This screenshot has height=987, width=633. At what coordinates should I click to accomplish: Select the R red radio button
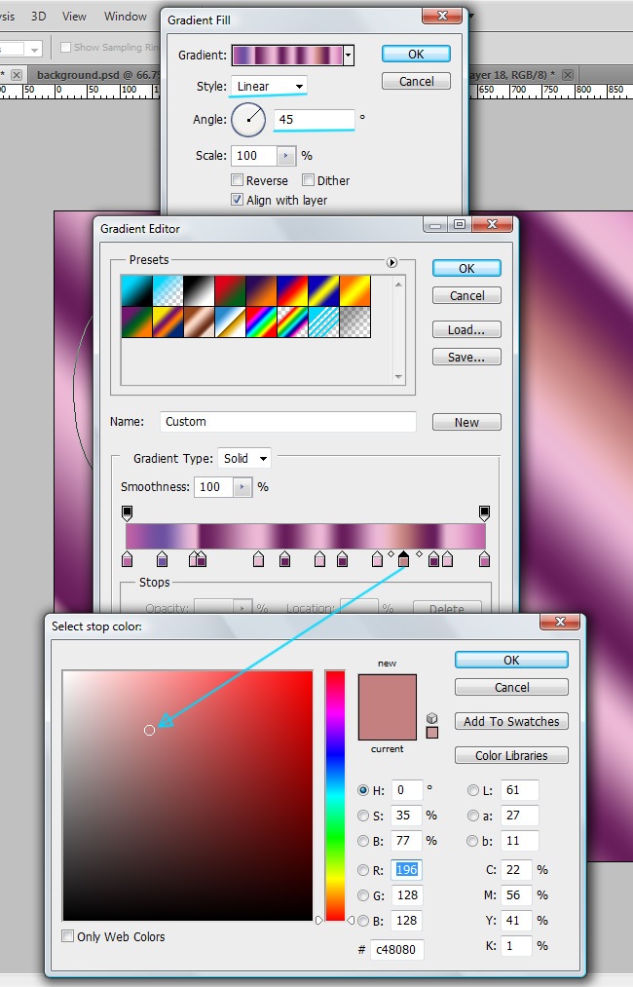click(x=363, y=870)
